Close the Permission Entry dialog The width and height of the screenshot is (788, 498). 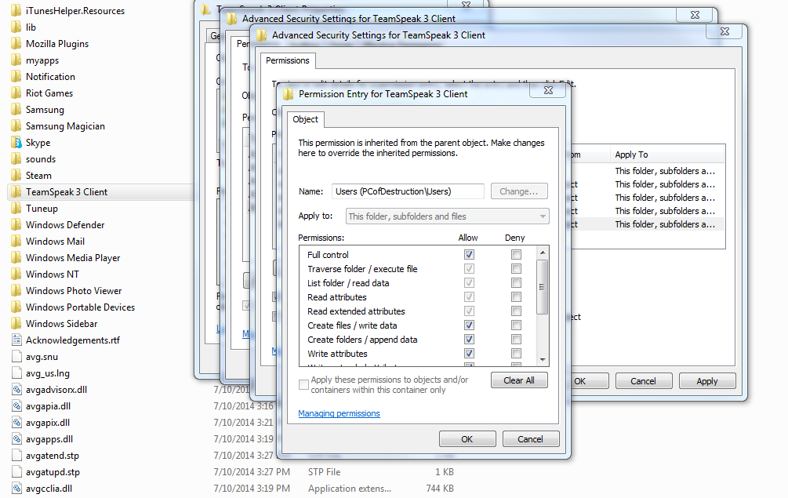click(548, 90)
